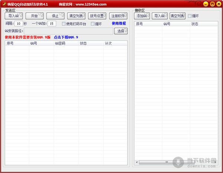This screenshot has height=173, width=223.
Task: Click the QQ密码 column header
Action: tap(66, 43)
